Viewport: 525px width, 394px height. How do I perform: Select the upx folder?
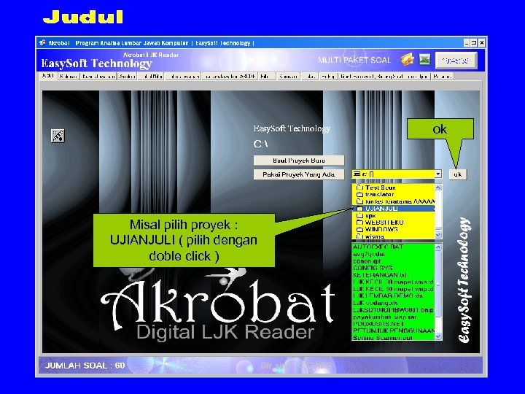point(394,215)
